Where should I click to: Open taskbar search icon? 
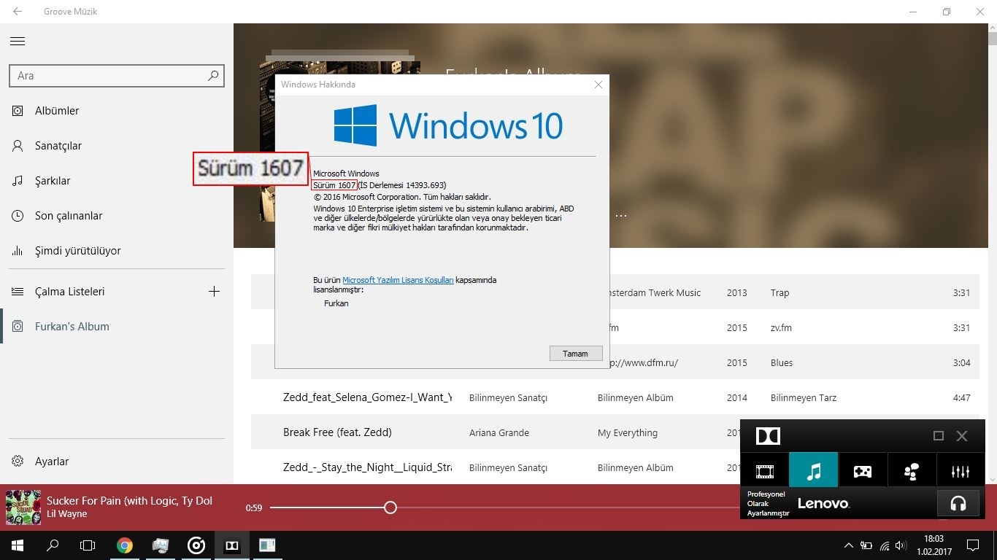coord(53,545)
